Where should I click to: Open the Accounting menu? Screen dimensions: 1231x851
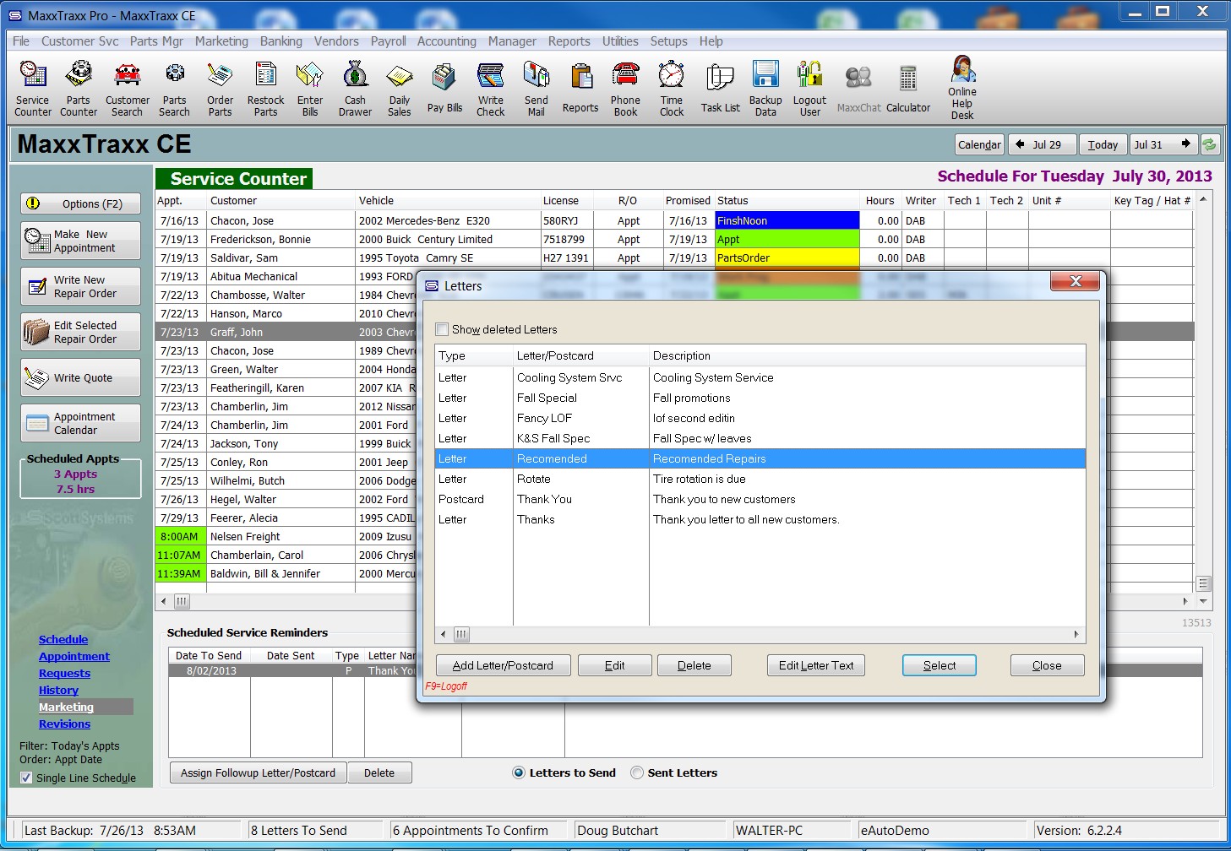pyautogui.click(x=447, y=41)
